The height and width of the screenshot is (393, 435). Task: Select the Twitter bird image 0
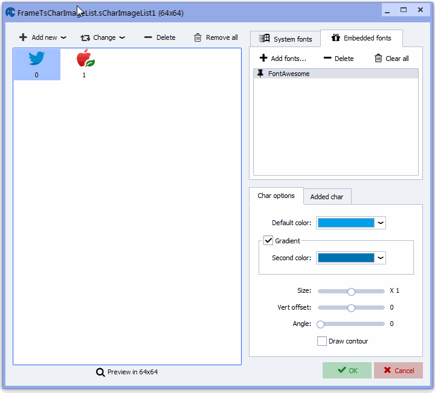(x=37, y=65)
